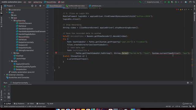The height and width of the screenshot is (110, 196).
Task: Start debugging with the bug icon
Action: tap(169, 2)
